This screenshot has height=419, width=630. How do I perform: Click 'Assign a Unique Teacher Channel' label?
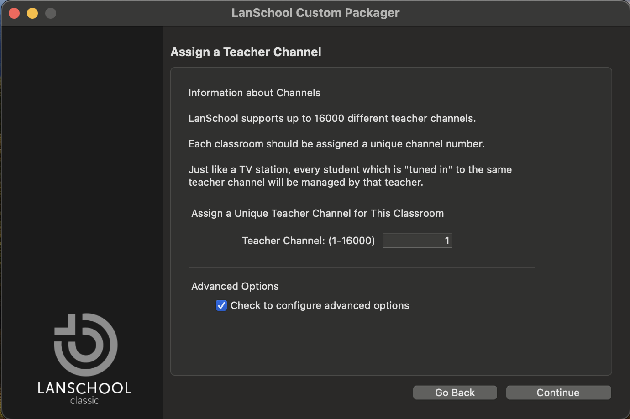pyautogui.click(x=317, y=213)
